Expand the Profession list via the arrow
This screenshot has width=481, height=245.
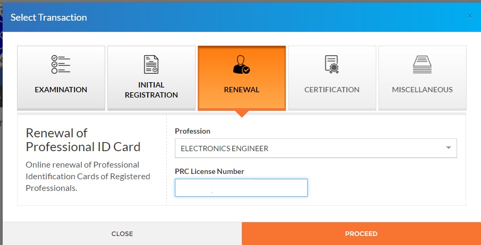449,148
